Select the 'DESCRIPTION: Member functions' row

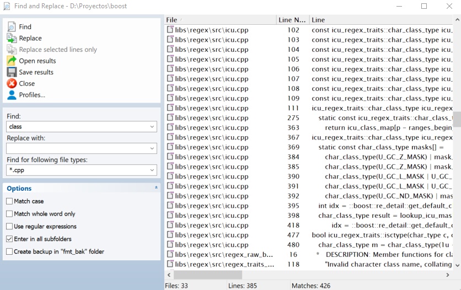[x=309, y=255]
